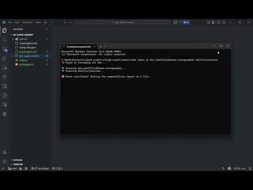Toggle the primary side bar visibility
The width and height of the screenshot is (253, 190).
point(213,22)
